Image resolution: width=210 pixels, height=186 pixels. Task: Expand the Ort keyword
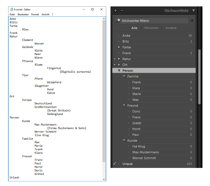119,64
